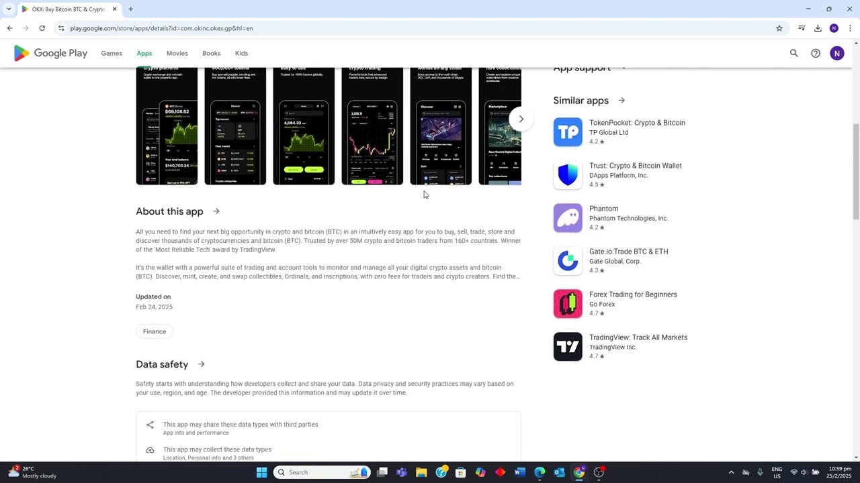Click the cloud upload icon for collected data
The height and width of the screenshot is (483, 860).
(x=150, y=450)
